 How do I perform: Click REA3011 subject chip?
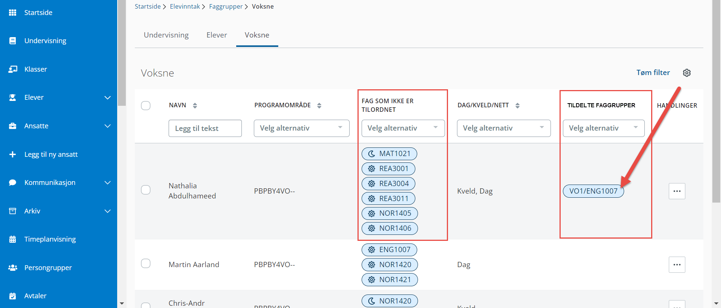click(388, 198)
